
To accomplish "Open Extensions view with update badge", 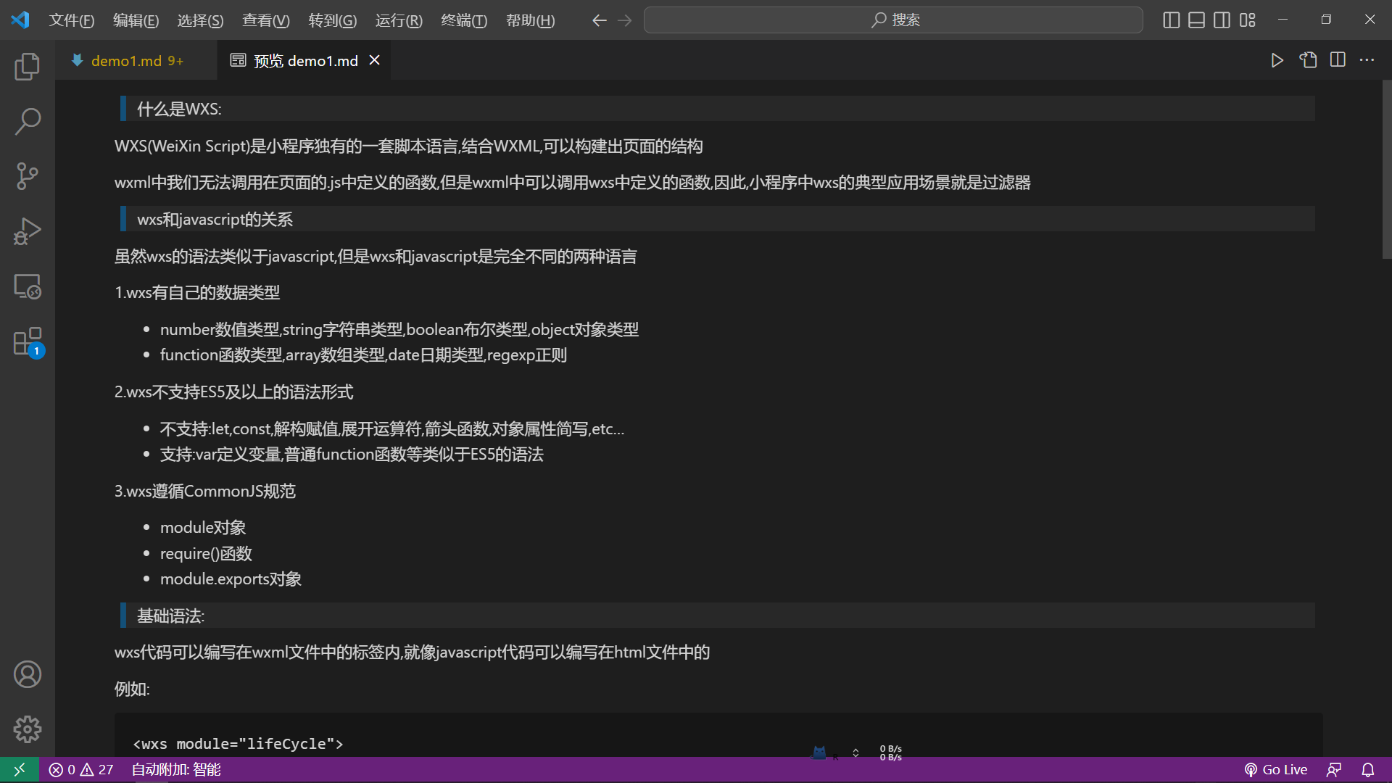I will tap(28, 341).
